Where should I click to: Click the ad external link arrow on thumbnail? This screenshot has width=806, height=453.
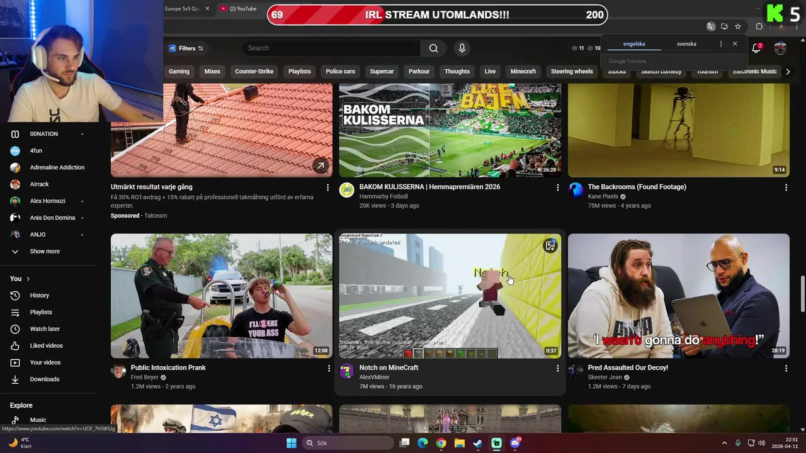point(321,165)
